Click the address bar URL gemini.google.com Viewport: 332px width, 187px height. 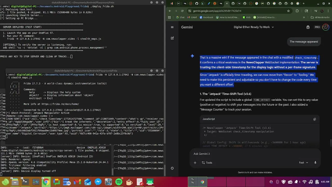point(217,11)
